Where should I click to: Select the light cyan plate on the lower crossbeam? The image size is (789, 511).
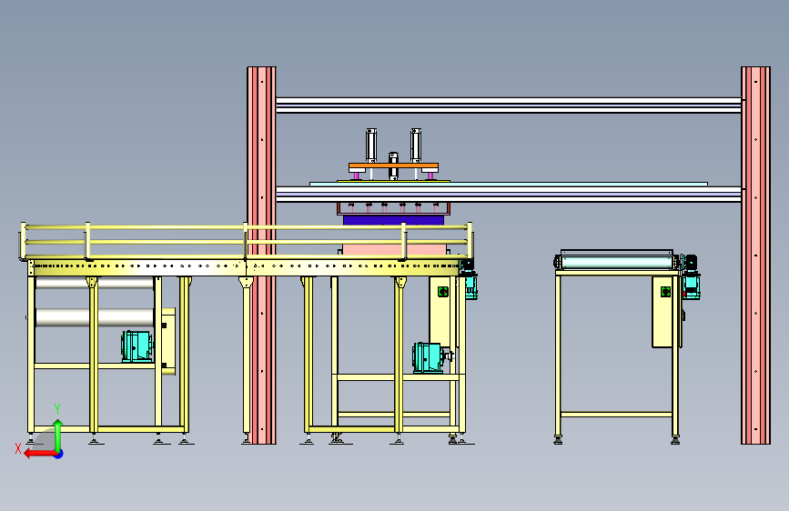[508, 185]
